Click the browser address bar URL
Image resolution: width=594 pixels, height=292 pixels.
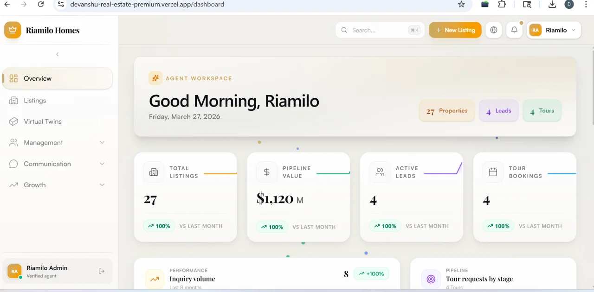pos(147,4)
